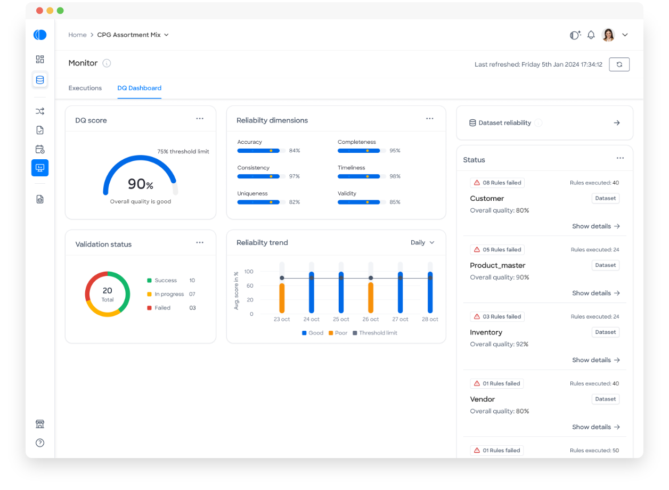Screen dimensions: 669x490
Task: Show details for Product_master dataset
Action: tap(596, 293)
